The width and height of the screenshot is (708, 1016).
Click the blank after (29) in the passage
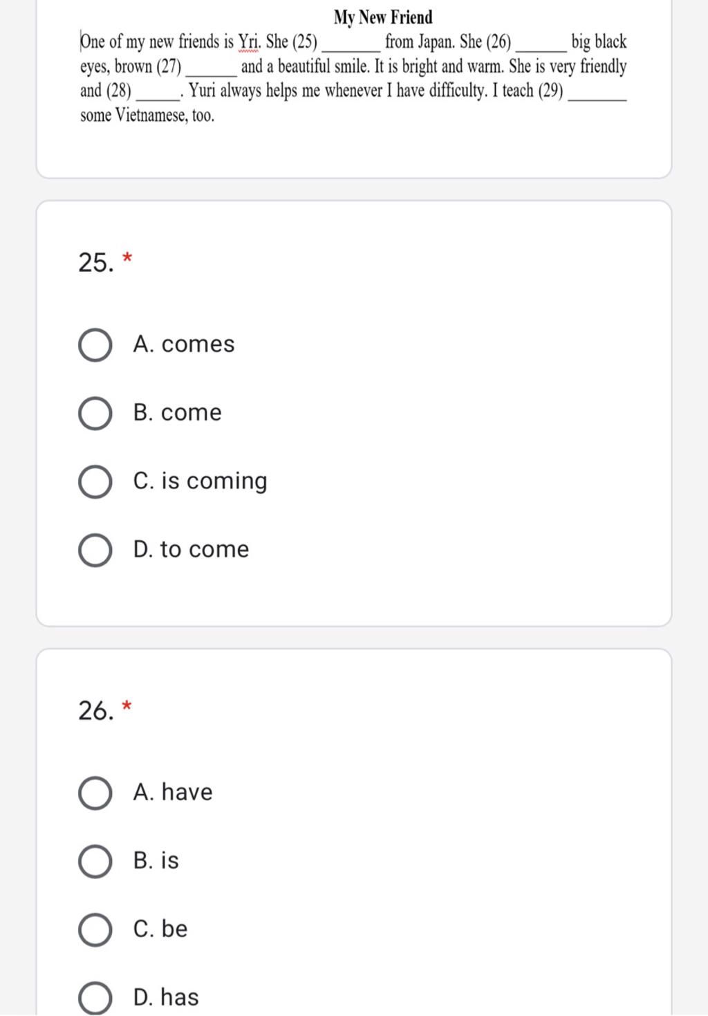point(597,93)
